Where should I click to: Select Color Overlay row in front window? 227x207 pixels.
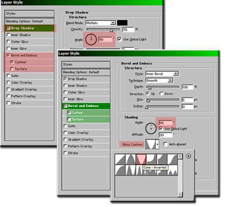click(x=86, y=133)
